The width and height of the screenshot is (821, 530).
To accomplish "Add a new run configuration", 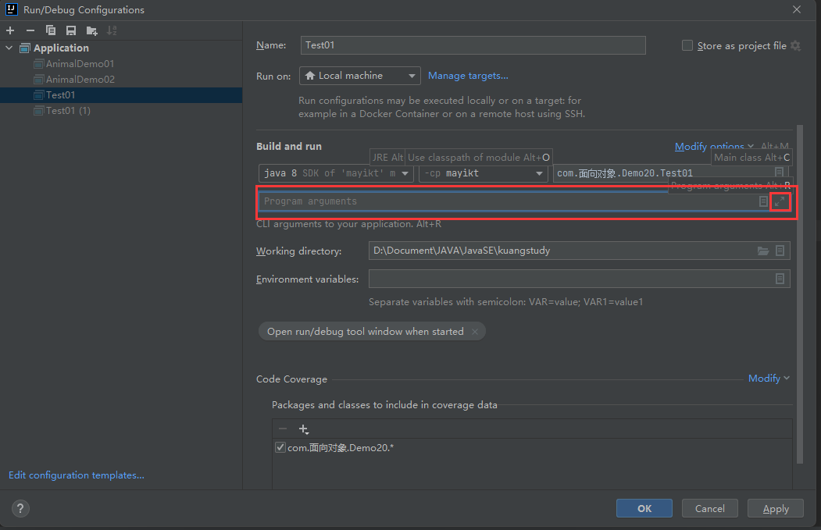I will pyautogui.click(x=10, y=31).
